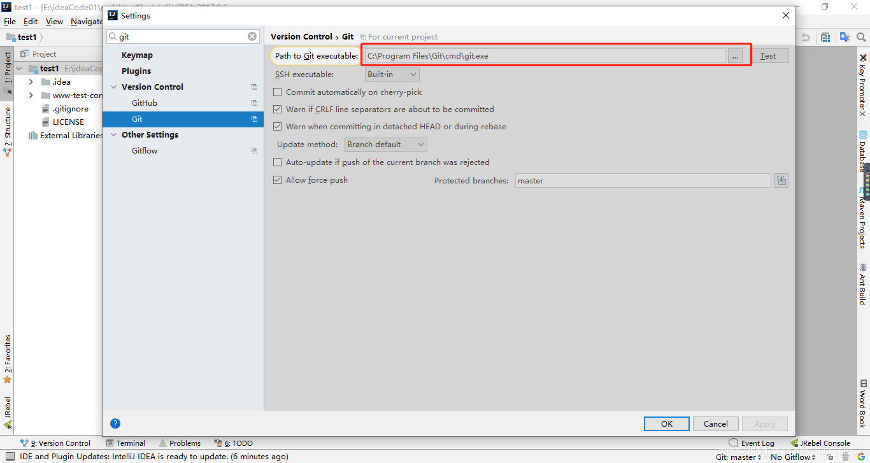Click the Undo toolbar icon
Image resolution: width=870 pixels, height=463 pixels.
tap(806, 38)
